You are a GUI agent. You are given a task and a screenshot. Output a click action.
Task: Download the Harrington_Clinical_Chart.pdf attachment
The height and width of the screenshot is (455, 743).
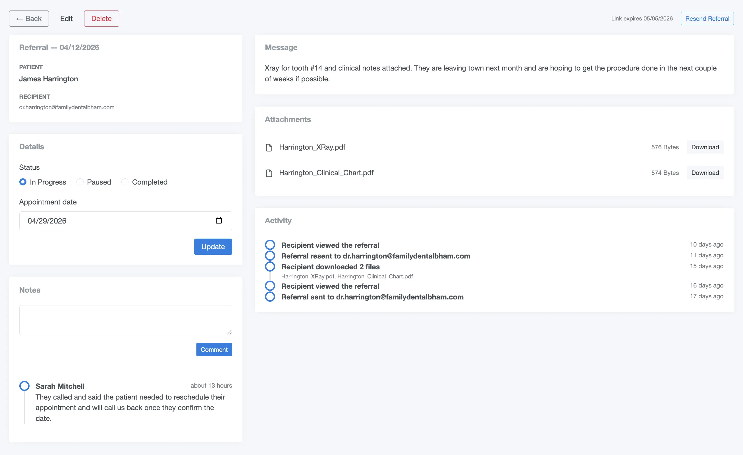coord(705,173)
